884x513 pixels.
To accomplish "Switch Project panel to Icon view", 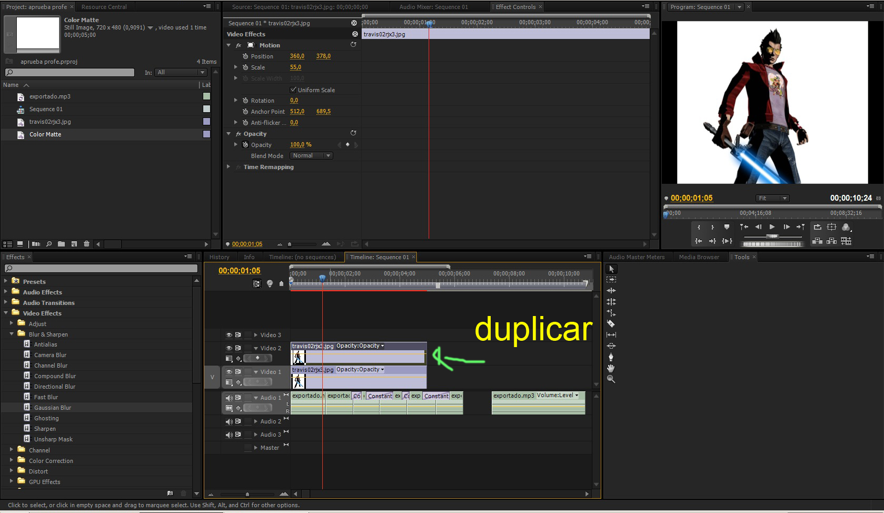I will 20,244.
